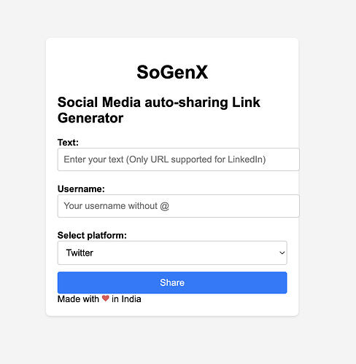Click the red heart icon in footer
The width and height of the screenshot is (356, 364).
(105, 298)
